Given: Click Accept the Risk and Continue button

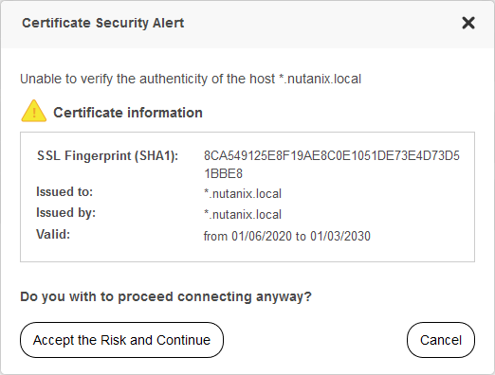Looking at the screenshot, I should pyautogui.click(x=121, y=340).
